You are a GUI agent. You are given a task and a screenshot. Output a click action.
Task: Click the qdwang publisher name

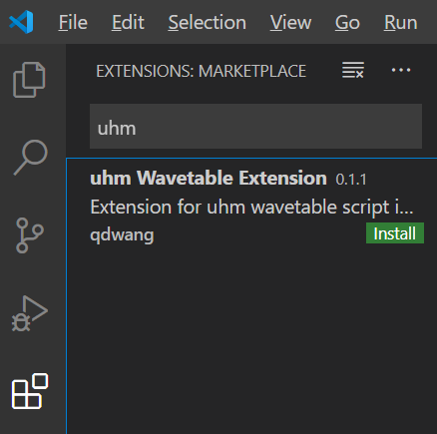point(122,235)
